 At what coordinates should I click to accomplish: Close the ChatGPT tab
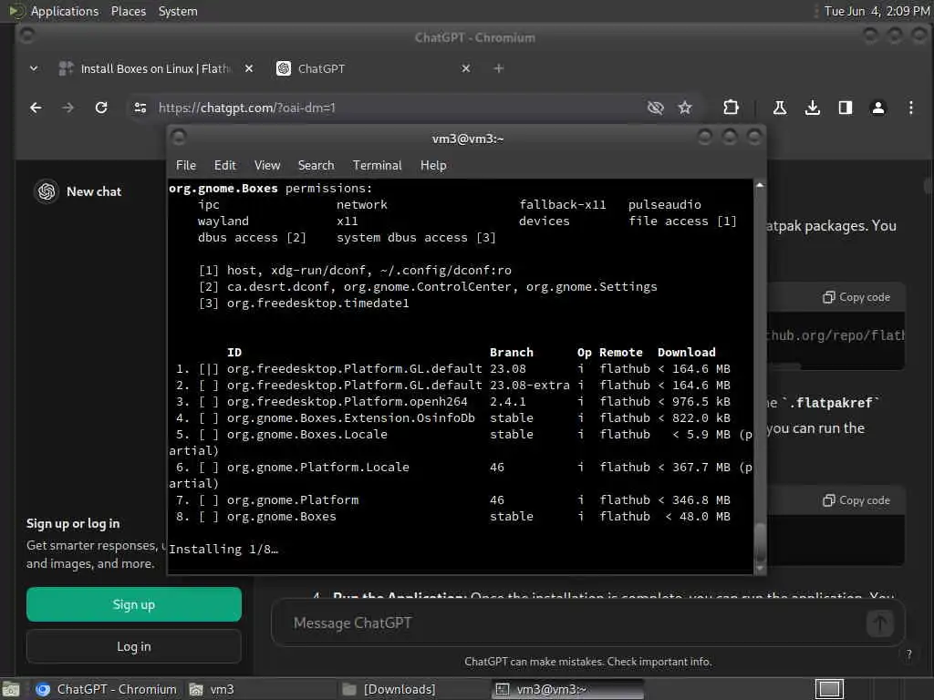[x=466, y=68]
